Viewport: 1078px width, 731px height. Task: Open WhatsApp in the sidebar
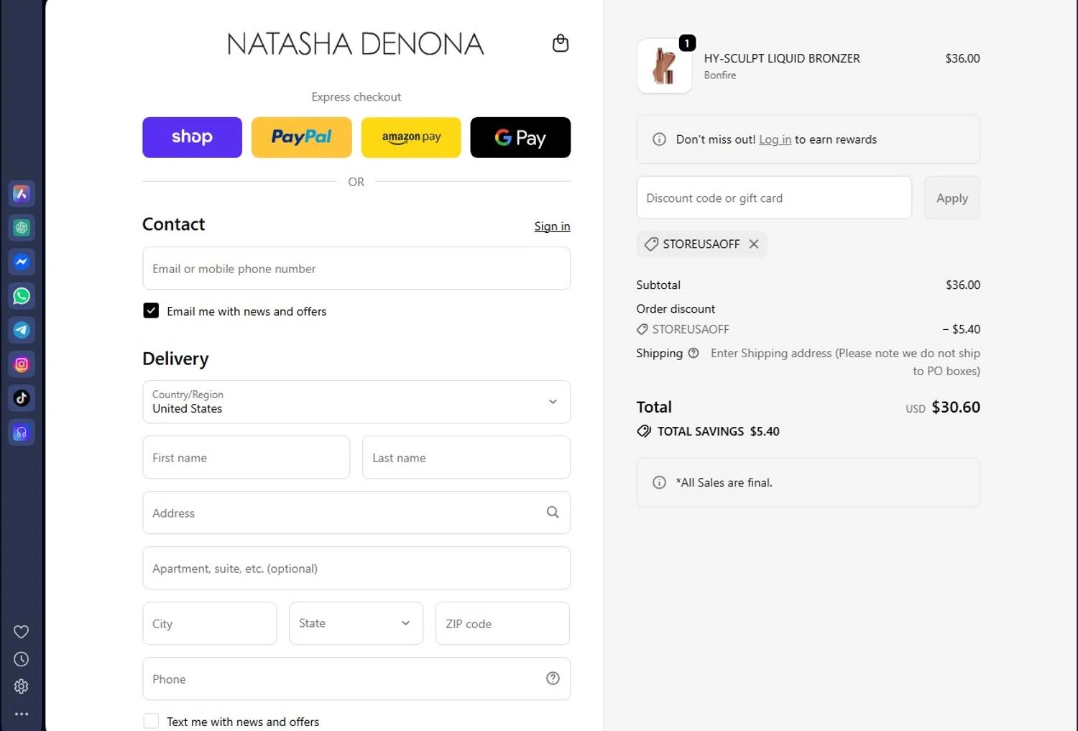(22, 295)
